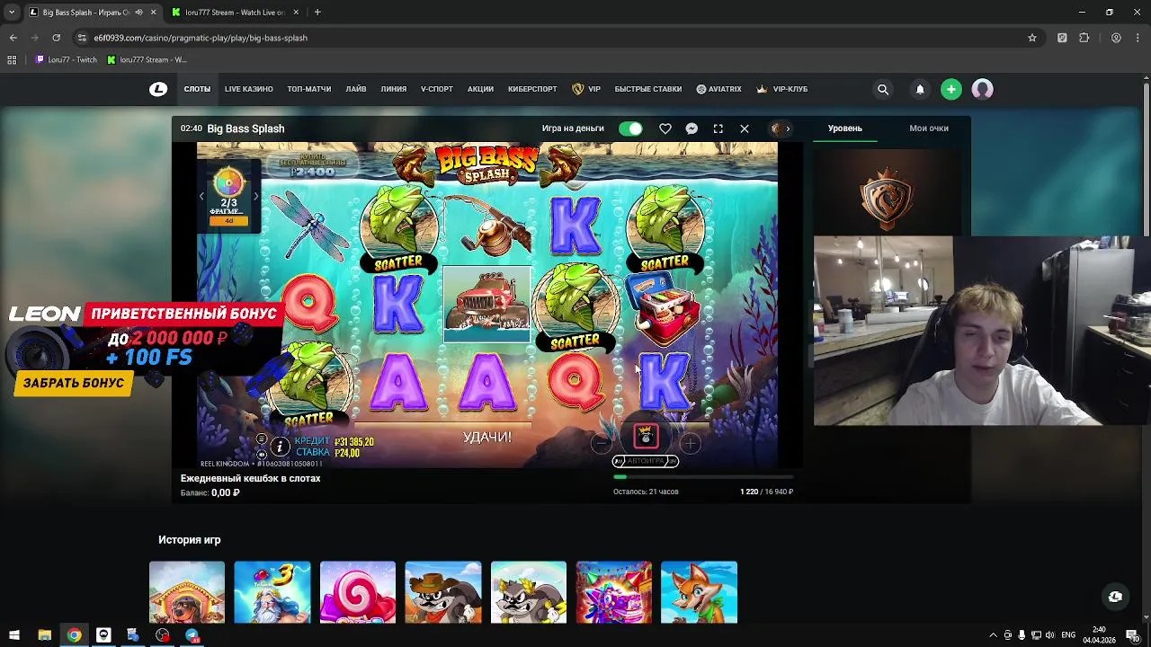Open the 'LIVE КАЗИНО' menu item
The height and width of the screenshot is (647, 1151).
pyautogui.click(x=249, y=89)
